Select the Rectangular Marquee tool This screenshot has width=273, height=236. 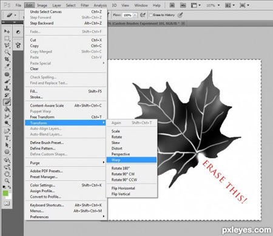[7, 38]
